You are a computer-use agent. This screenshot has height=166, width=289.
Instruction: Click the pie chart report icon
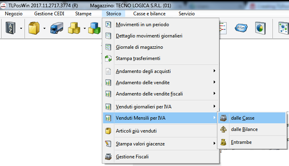pyautogui.click(x=259, y=29)
